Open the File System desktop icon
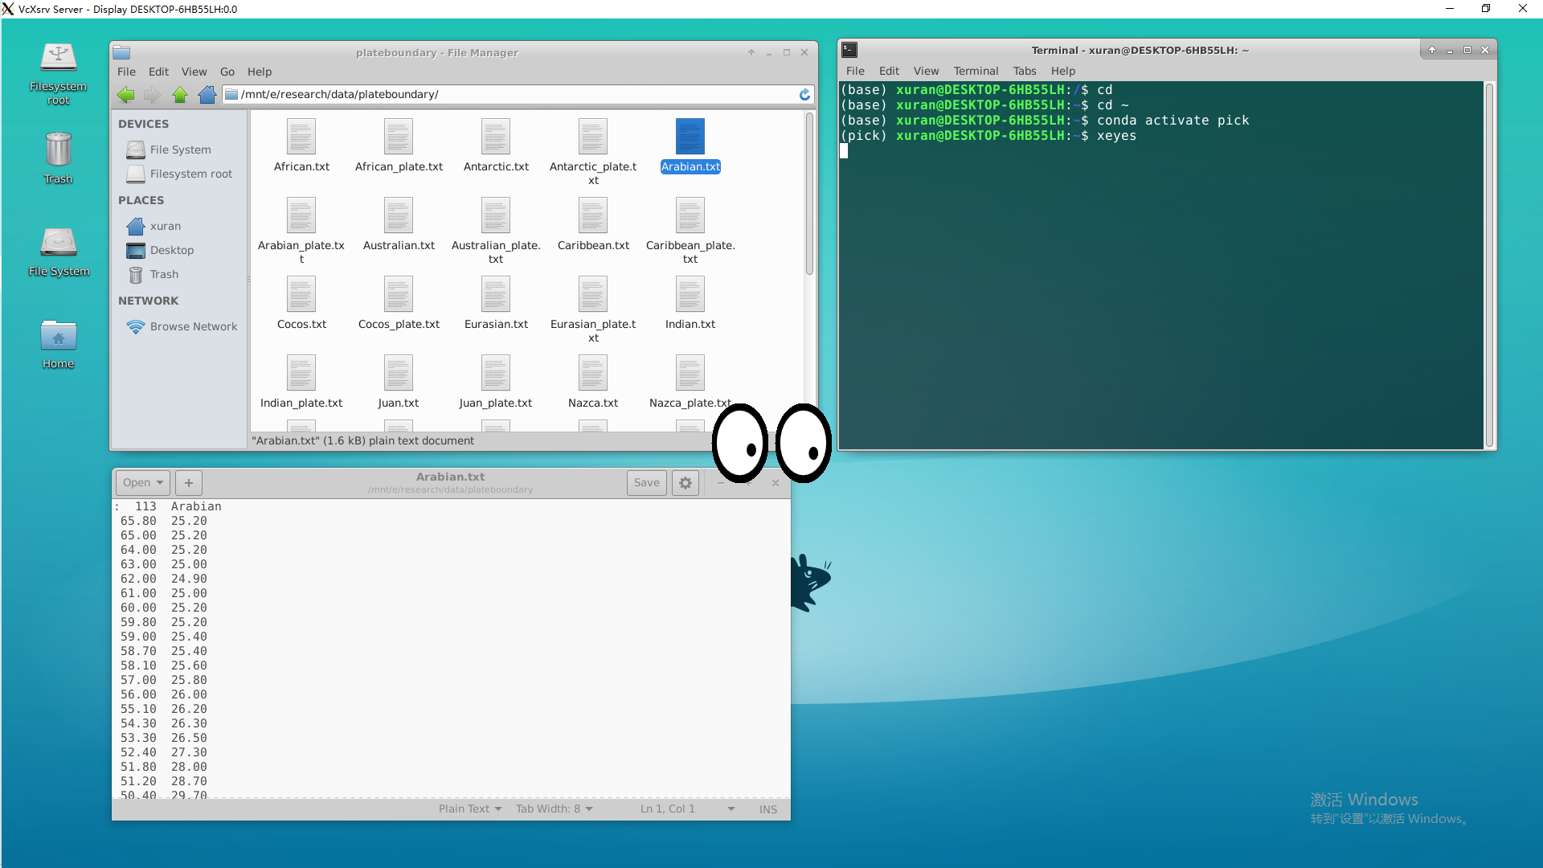The image size is (1543, 868). coord(59,252)
